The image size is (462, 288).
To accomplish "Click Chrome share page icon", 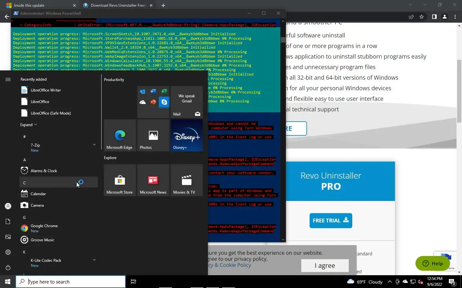I will point(411,17).
